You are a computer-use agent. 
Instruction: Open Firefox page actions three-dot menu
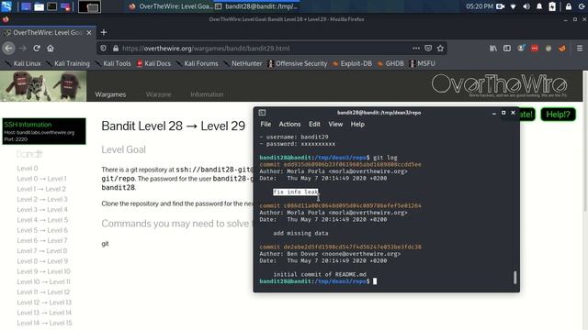pos(416,49)
